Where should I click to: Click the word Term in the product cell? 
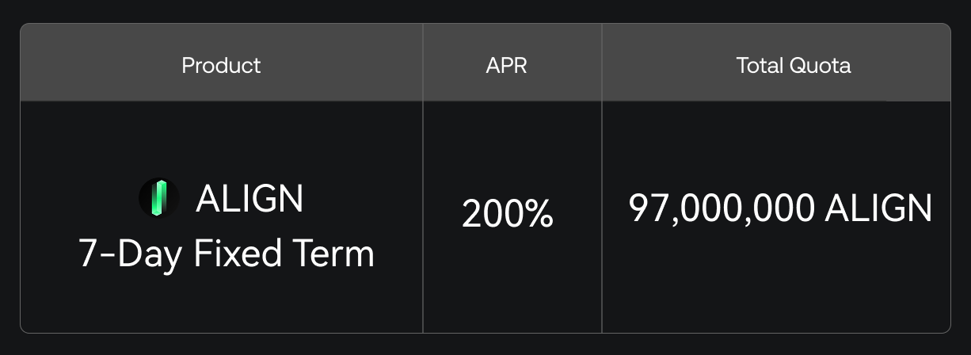point(333,254)
